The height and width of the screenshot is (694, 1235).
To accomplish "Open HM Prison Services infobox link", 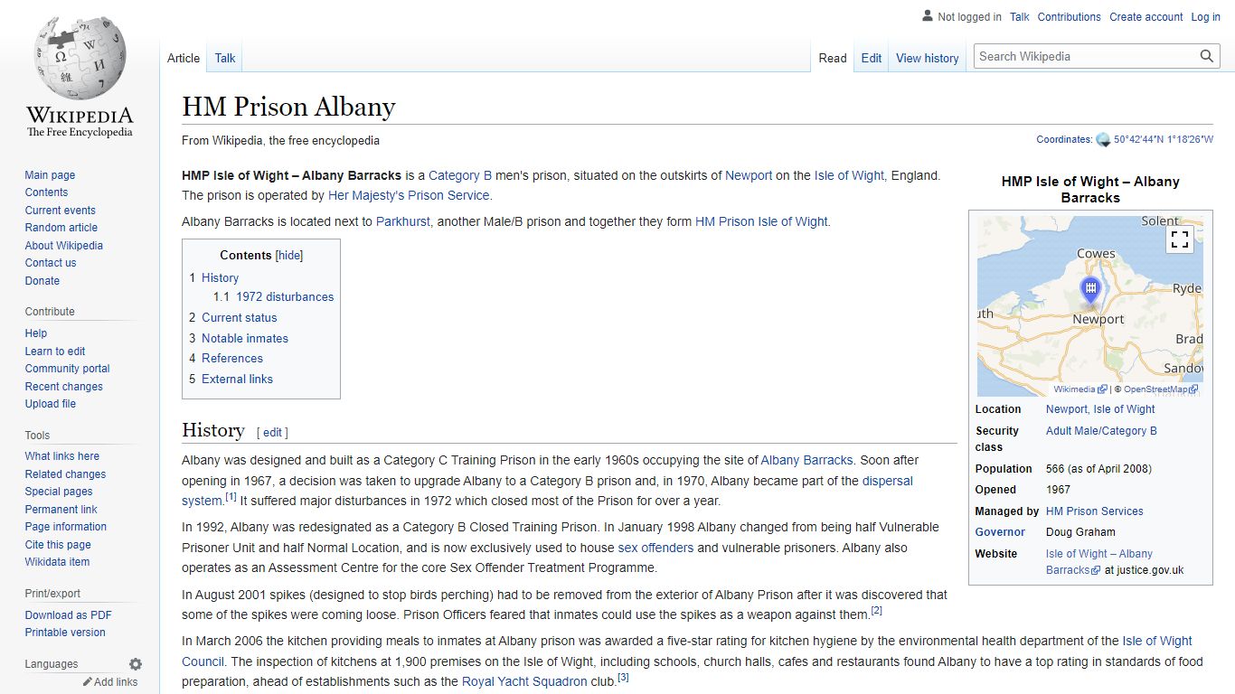I will 1094,511.
